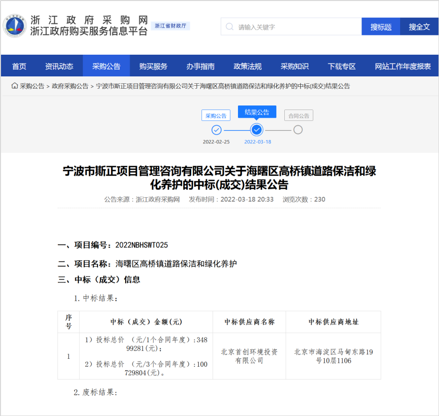Screen dimensions: 439x416
Task: Select the 合同公告 step label
Action: coord(299,116)
